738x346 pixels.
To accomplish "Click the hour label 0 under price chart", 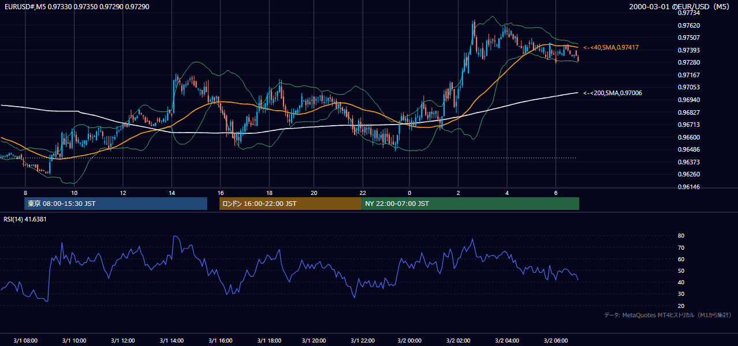I will 409,192.
